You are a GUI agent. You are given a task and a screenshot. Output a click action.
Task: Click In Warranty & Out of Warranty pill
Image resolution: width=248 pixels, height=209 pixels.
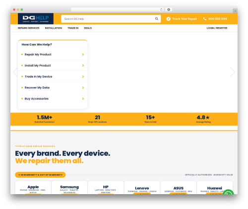pos(40,175)
